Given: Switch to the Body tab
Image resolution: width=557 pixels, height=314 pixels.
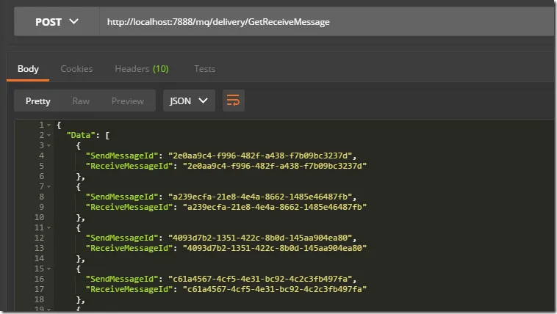Looking at the screenshot, I should (x=28, y=69).
